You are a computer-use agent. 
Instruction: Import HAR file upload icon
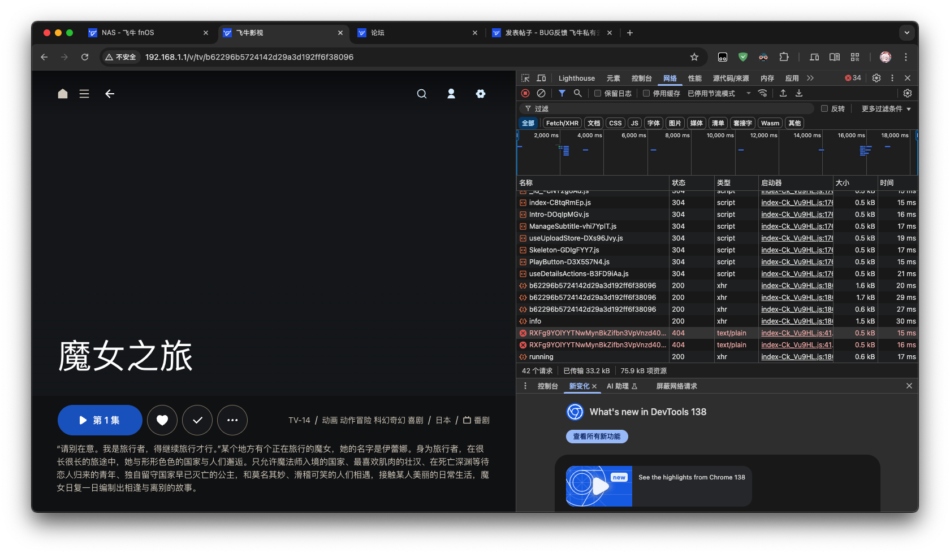tap(783, 93)
